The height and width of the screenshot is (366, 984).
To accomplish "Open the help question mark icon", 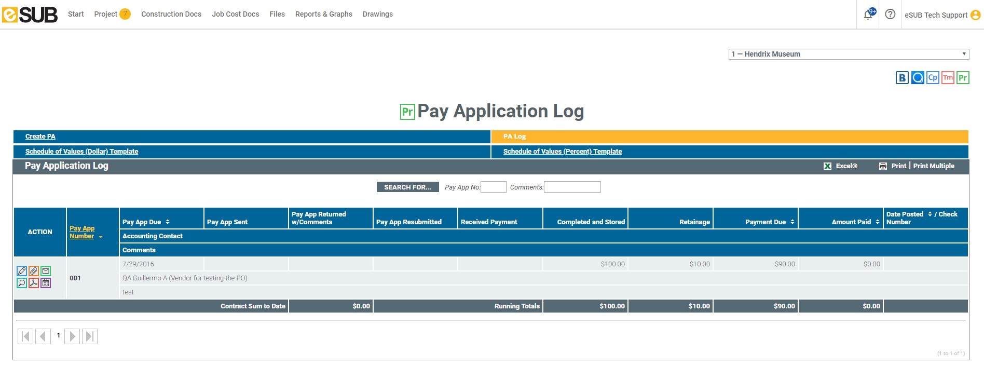I will click(x=890, y=15).
